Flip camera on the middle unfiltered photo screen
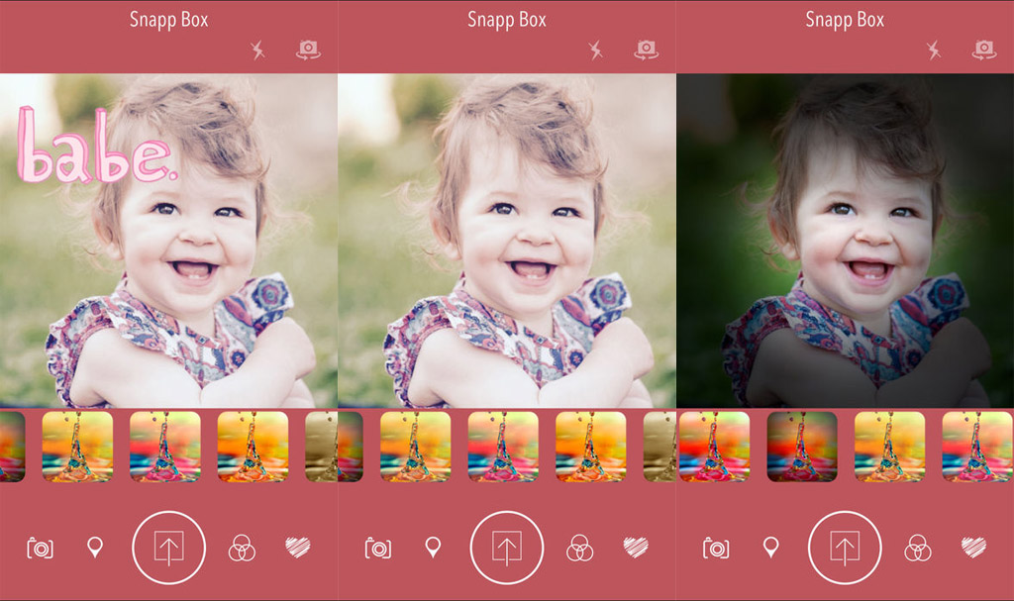 (x=647, y=50)
